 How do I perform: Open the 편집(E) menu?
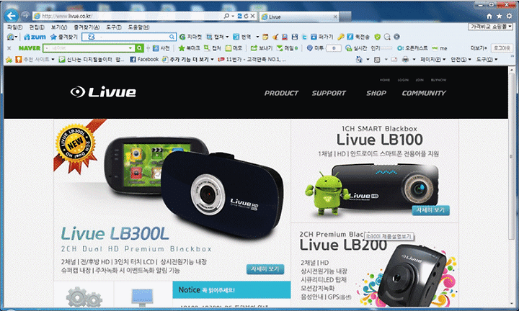pyautogui.click(x=37, y=27)
